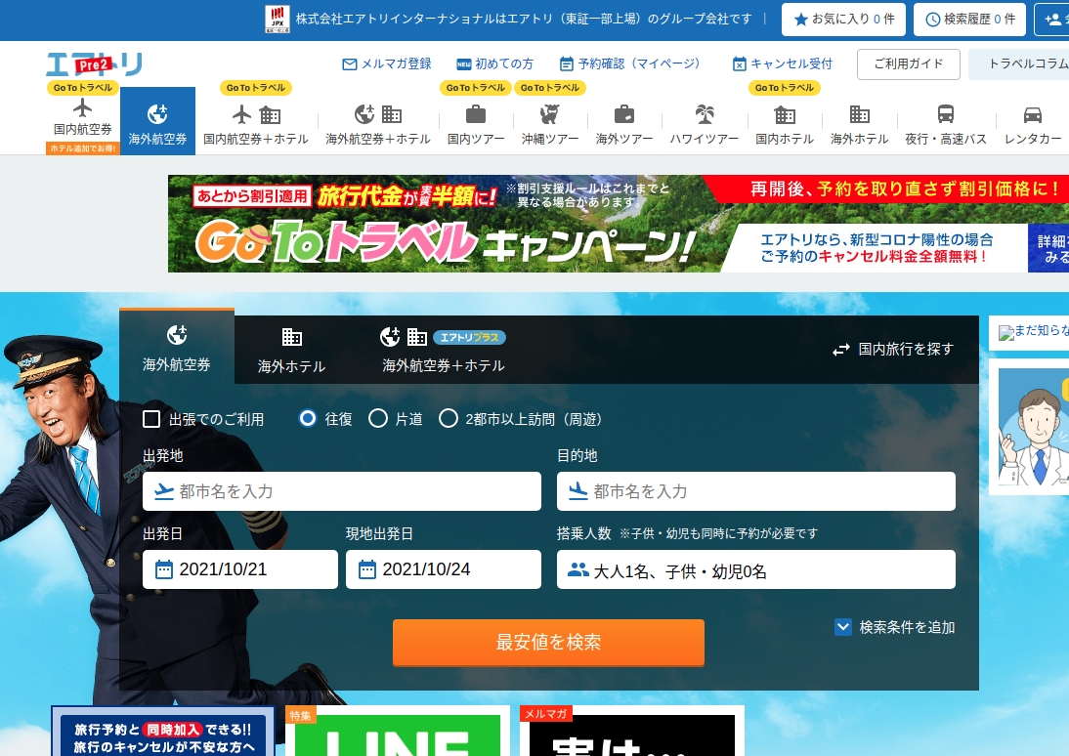Click the お気に入り 0件 button

(843, 20)
